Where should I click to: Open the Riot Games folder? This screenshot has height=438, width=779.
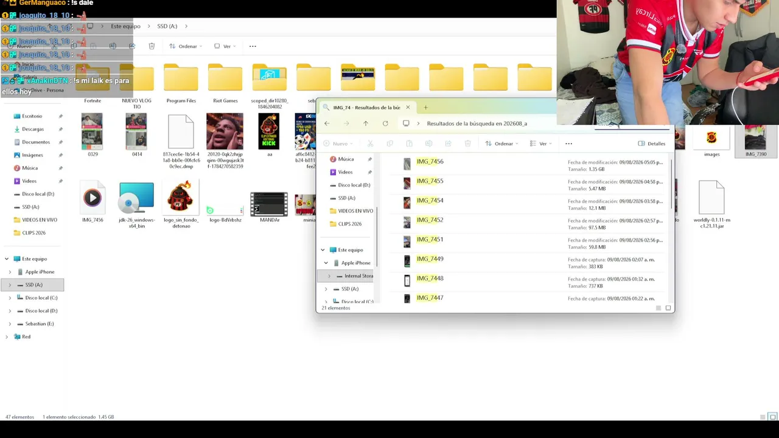(x=225, y=83)
